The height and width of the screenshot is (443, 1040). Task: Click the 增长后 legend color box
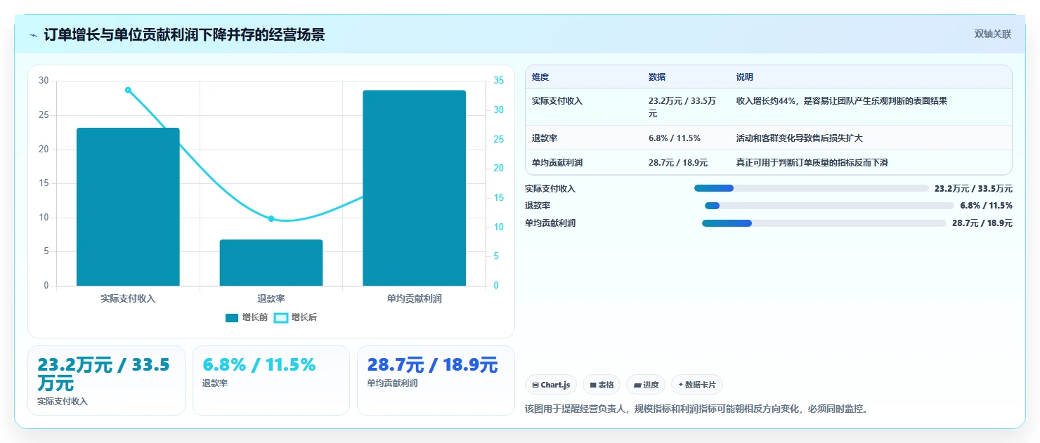(x=280, y=318)
